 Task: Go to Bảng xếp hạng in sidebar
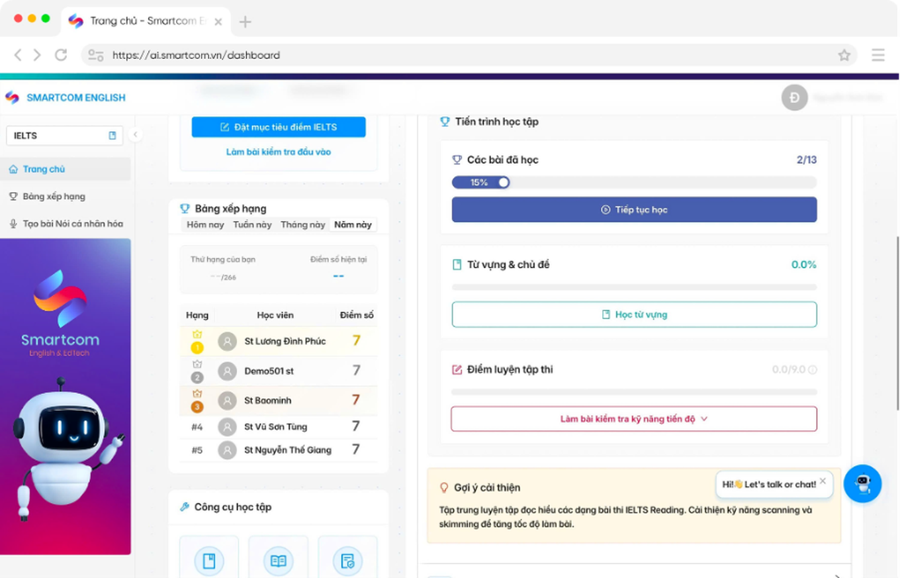(x=54, y=197)
